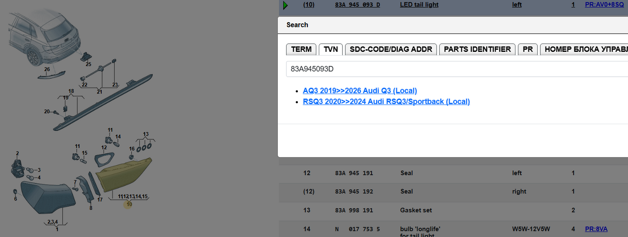The image size is (628, 237).
Task: Click callout 17 in the parts diagram
Action: coord(100,200)
